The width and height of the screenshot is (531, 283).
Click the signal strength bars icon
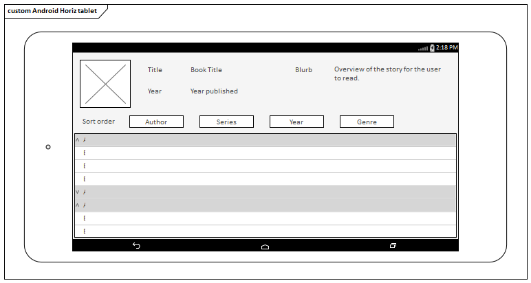[x=423, y=48]
